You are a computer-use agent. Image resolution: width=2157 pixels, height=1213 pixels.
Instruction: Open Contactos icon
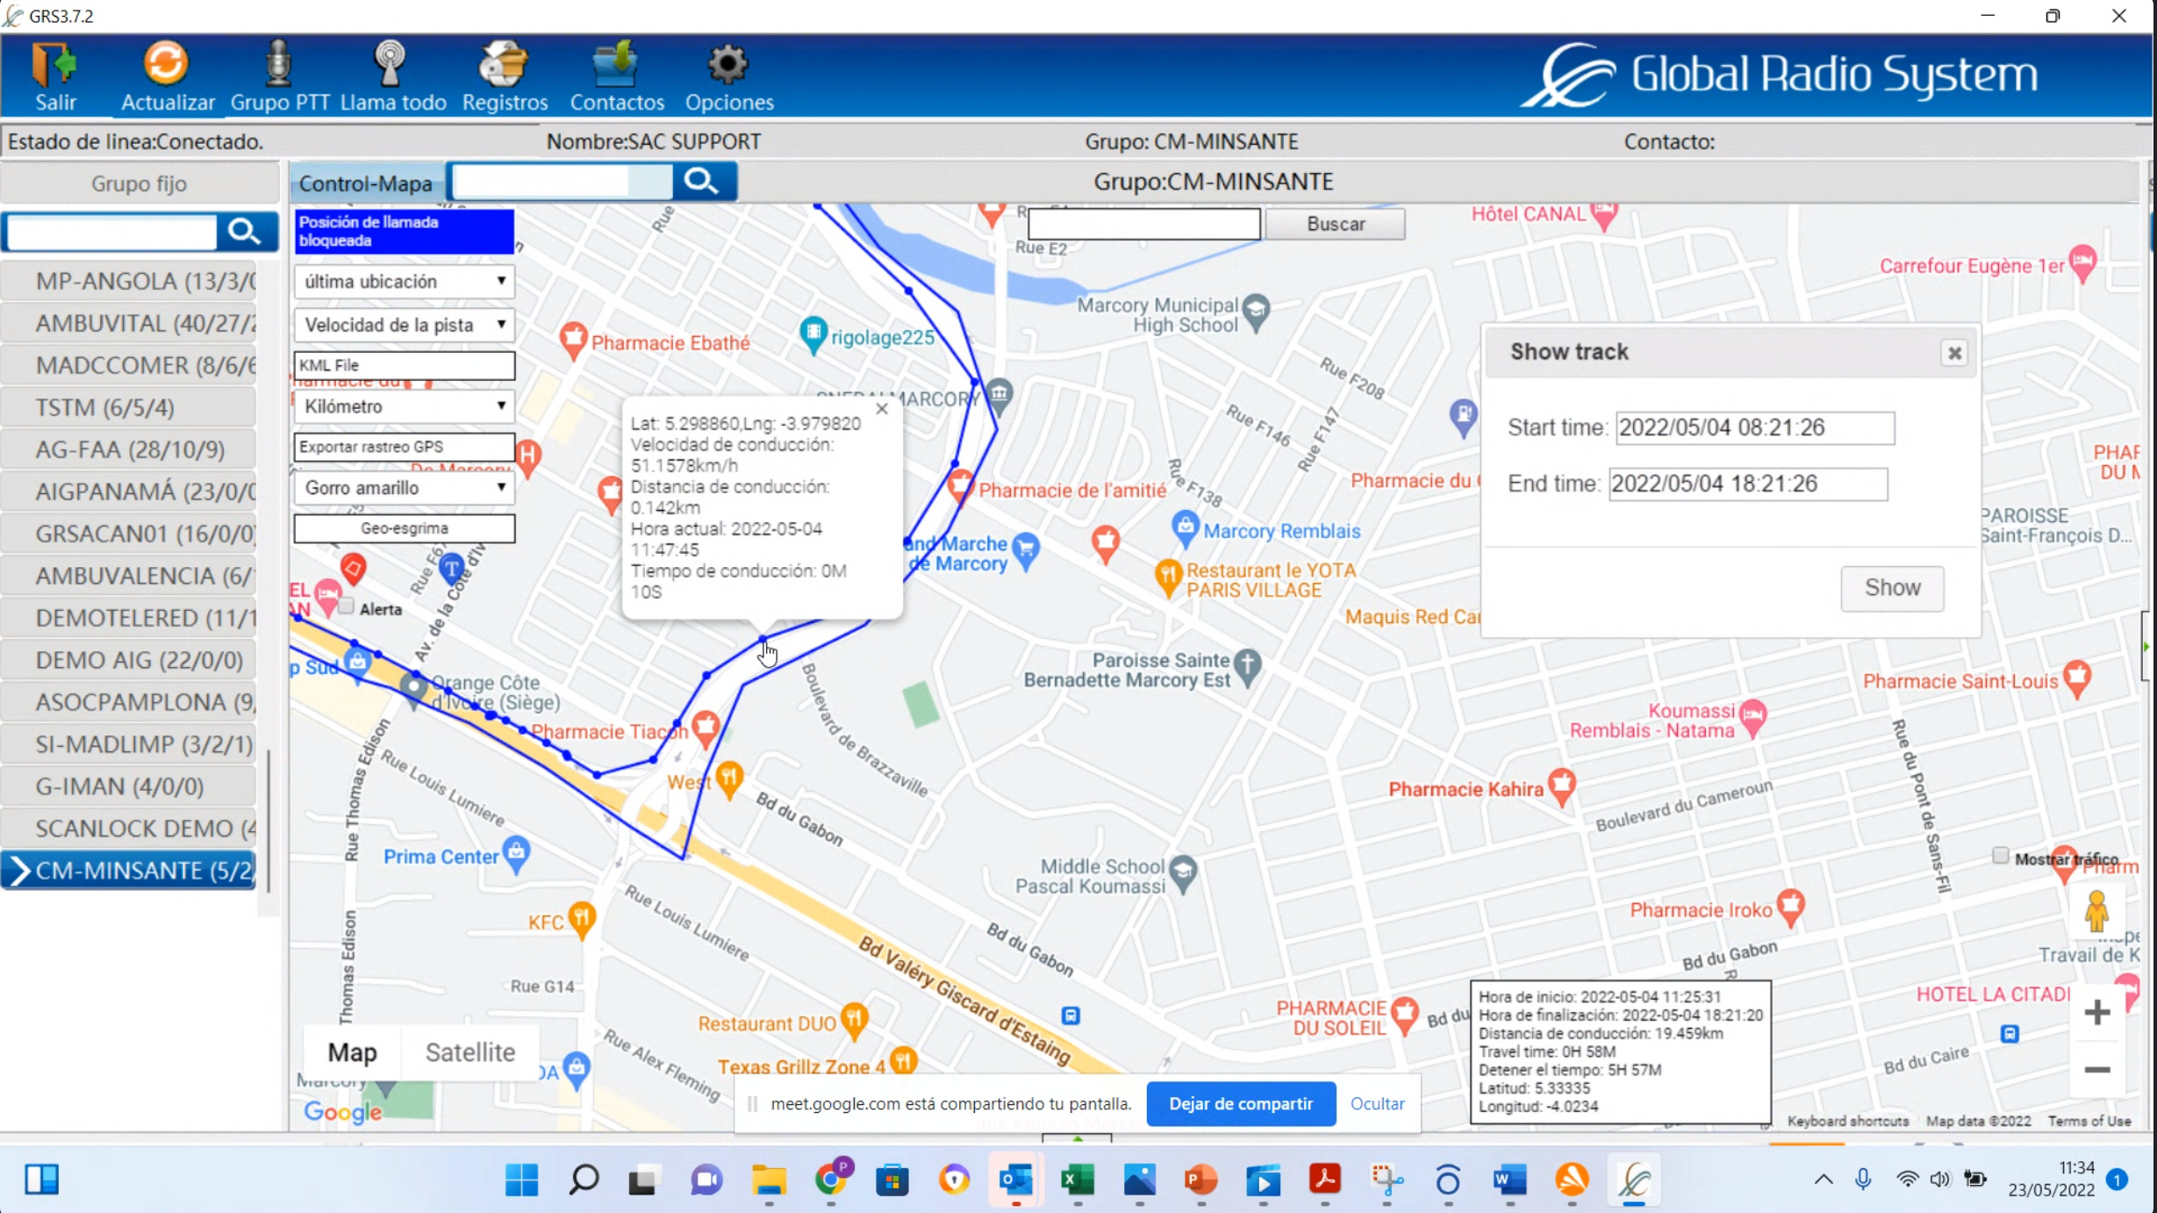coord(615,63)
